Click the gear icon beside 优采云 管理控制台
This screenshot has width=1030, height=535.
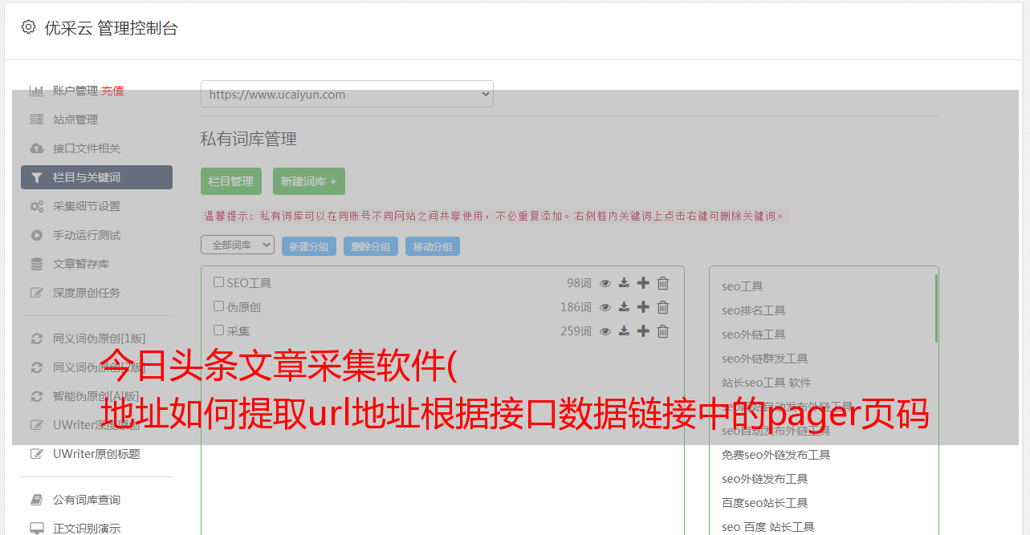click(29, 27)
